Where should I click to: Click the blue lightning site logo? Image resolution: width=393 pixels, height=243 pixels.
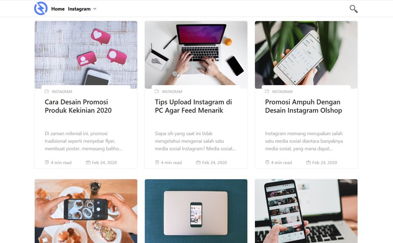pyautogui.click(x=41, y=8)
